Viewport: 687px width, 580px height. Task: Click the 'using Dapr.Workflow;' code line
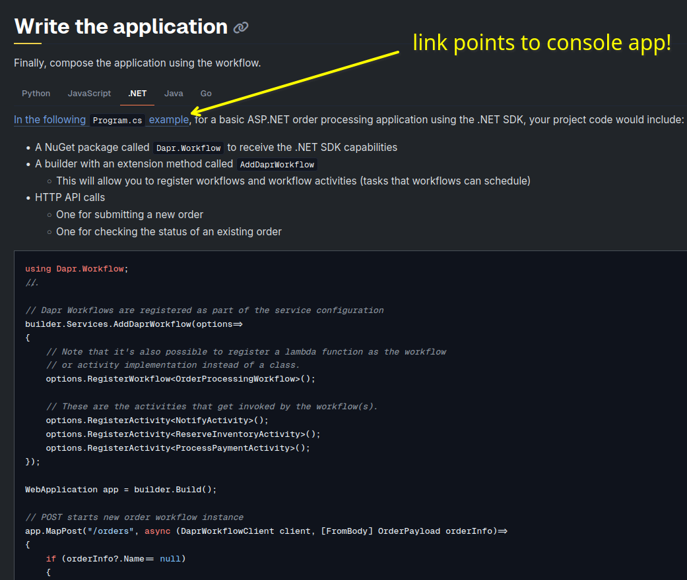click(x=77, y=269)
